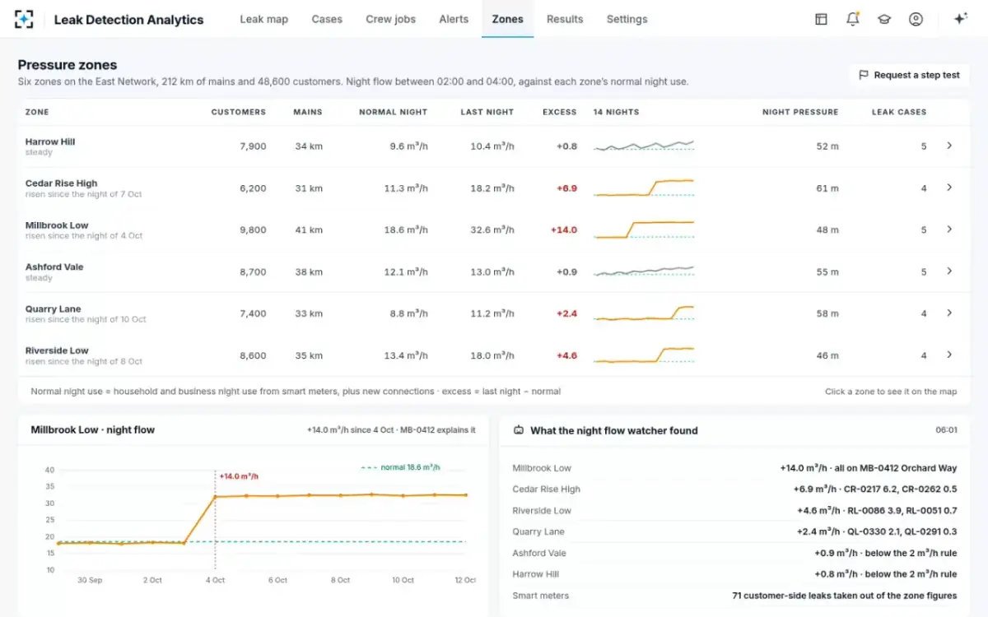988x617 pixels.
Task: Switch to the Alerts tab
Action: [454, 19]
